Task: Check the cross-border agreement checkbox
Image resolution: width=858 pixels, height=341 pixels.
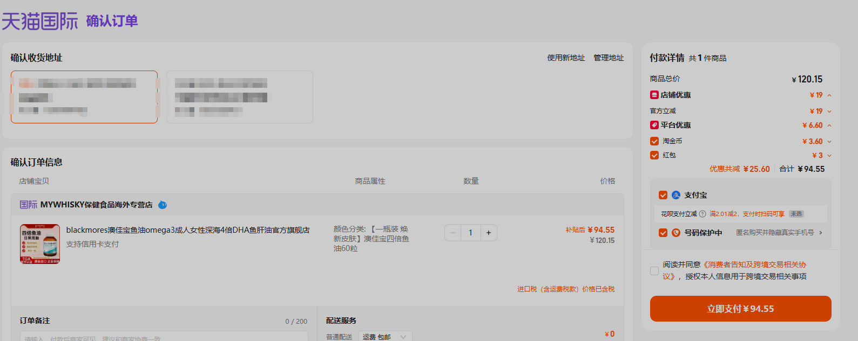Action: click(654, 271)
